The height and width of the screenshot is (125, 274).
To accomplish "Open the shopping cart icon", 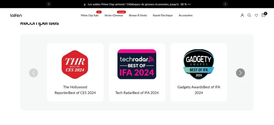I will pyautogui.click(x=263, y=15).
